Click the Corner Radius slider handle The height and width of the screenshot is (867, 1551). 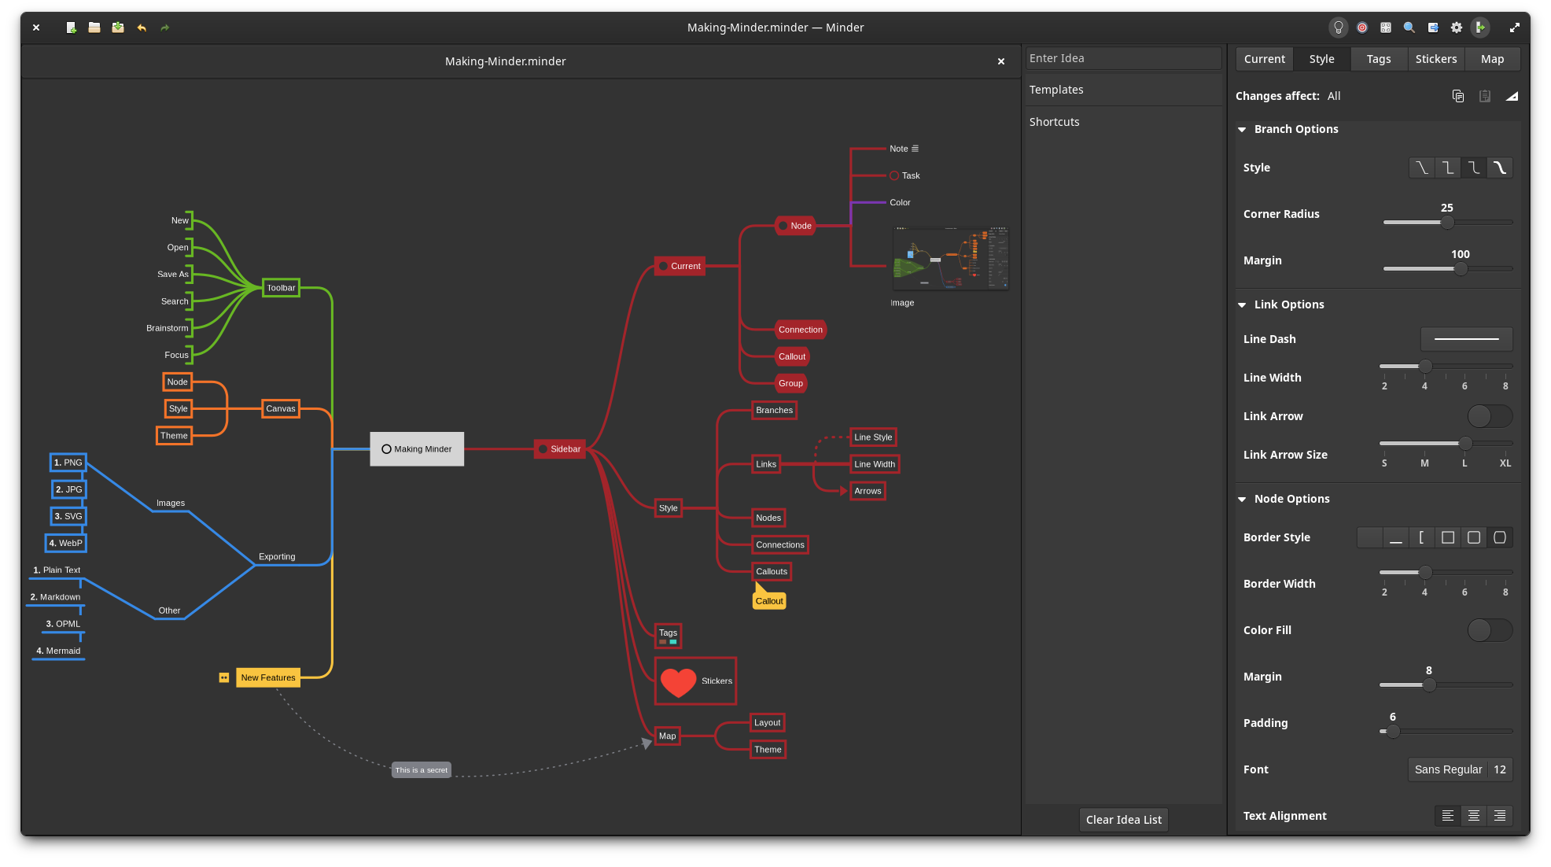[1447, 223]
